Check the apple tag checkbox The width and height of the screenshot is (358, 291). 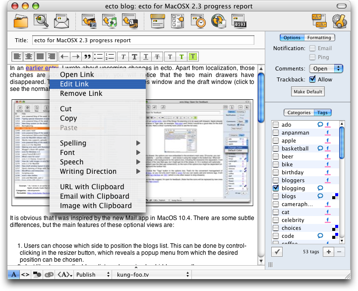coord(276,141)
